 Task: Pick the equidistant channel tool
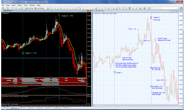[96, 8]
